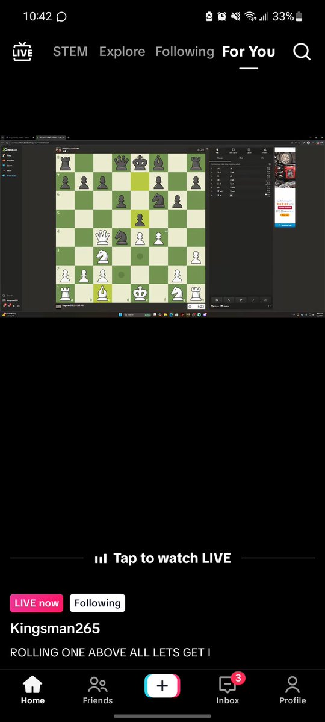Open the LIVE streams icon
This screenshot has height=722, width=325.
pyautogui.click(x=22, y=52)
